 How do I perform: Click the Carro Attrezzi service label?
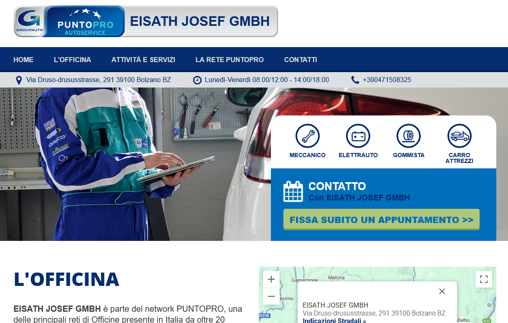459,158
